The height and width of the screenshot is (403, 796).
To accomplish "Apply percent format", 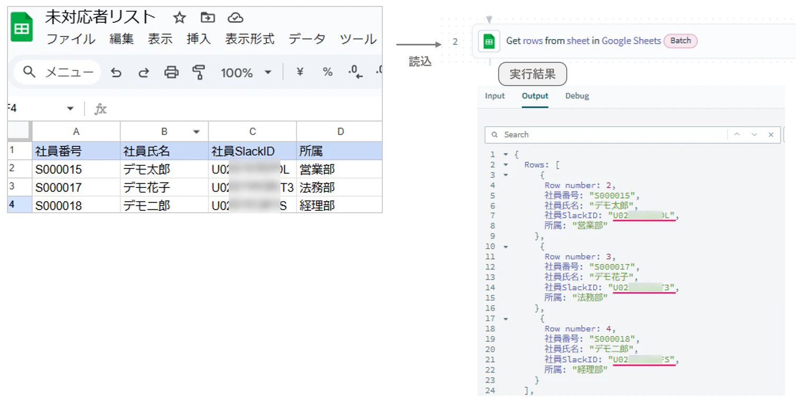I will pos(327,72).
